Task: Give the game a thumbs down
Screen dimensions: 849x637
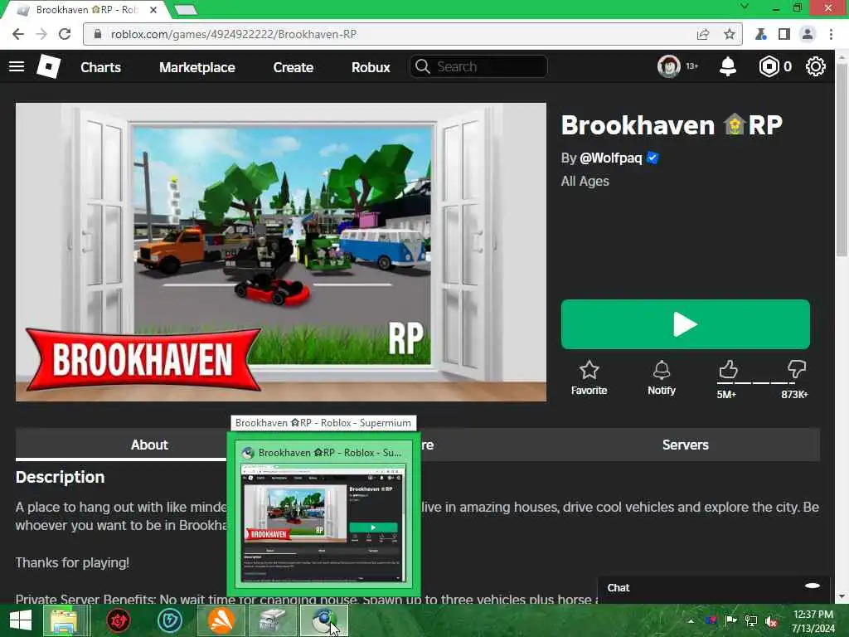Action: click(797, 369)
